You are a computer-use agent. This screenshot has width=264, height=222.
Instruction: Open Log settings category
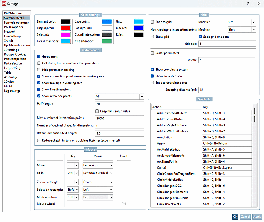[x=12, y=90]
